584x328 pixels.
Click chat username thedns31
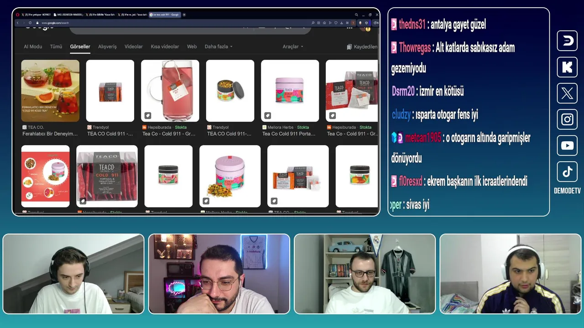pos(412,25)
